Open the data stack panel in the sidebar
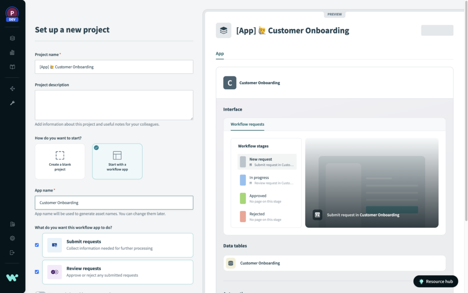 coord(12,38)
